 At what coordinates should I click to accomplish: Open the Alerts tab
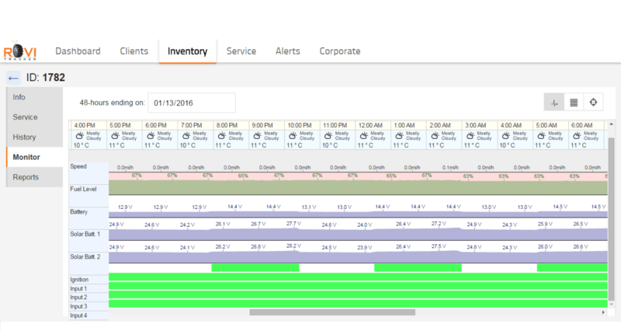tap(288, 51)
